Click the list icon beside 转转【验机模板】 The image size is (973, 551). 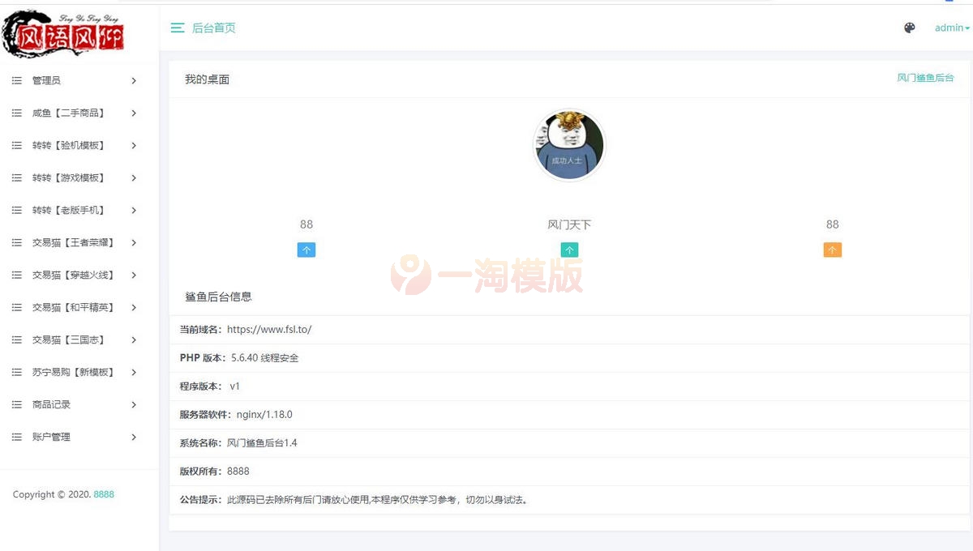(x=16, y=145)
